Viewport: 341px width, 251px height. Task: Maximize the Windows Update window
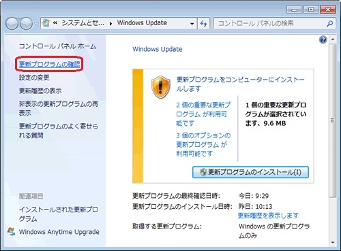[x=310, y=10]
